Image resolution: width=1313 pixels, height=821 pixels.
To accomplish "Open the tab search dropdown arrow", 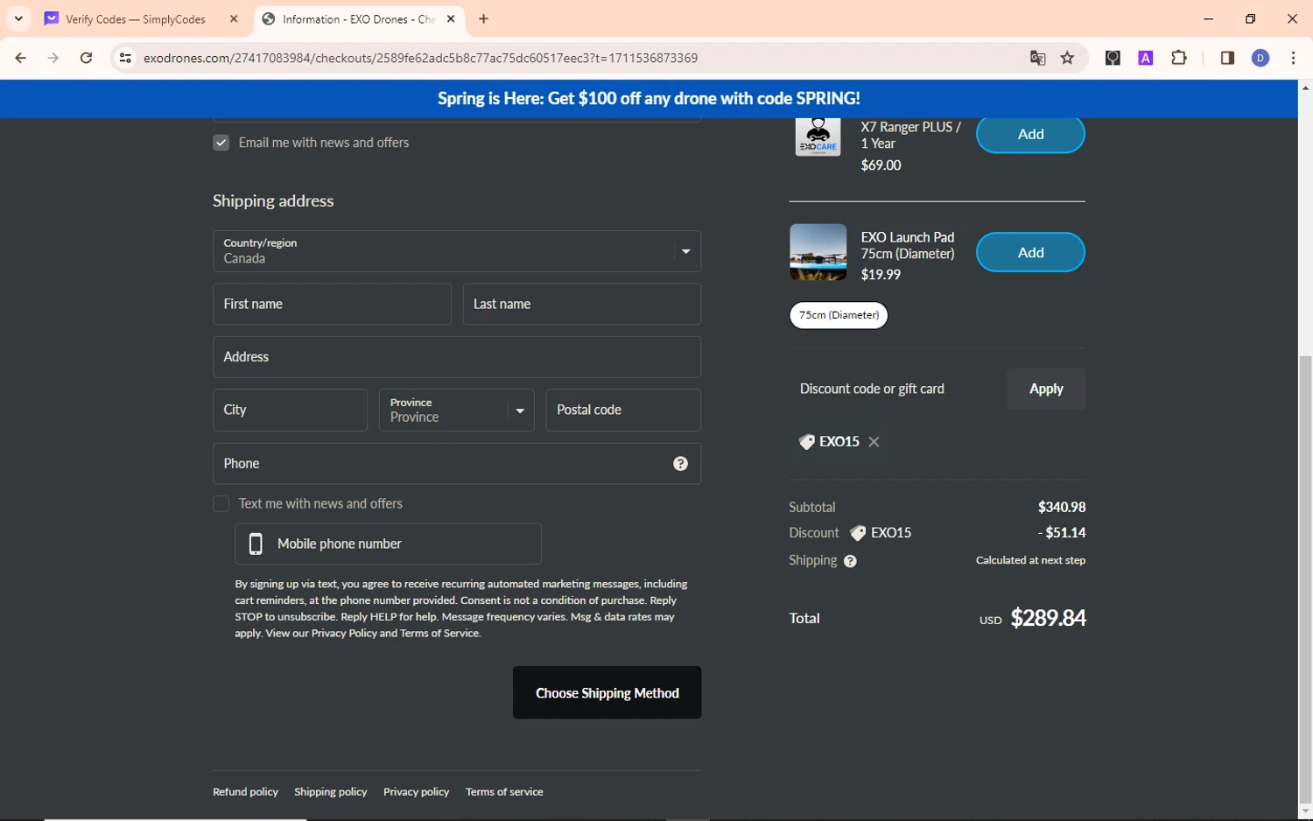I will click(18, 18).
